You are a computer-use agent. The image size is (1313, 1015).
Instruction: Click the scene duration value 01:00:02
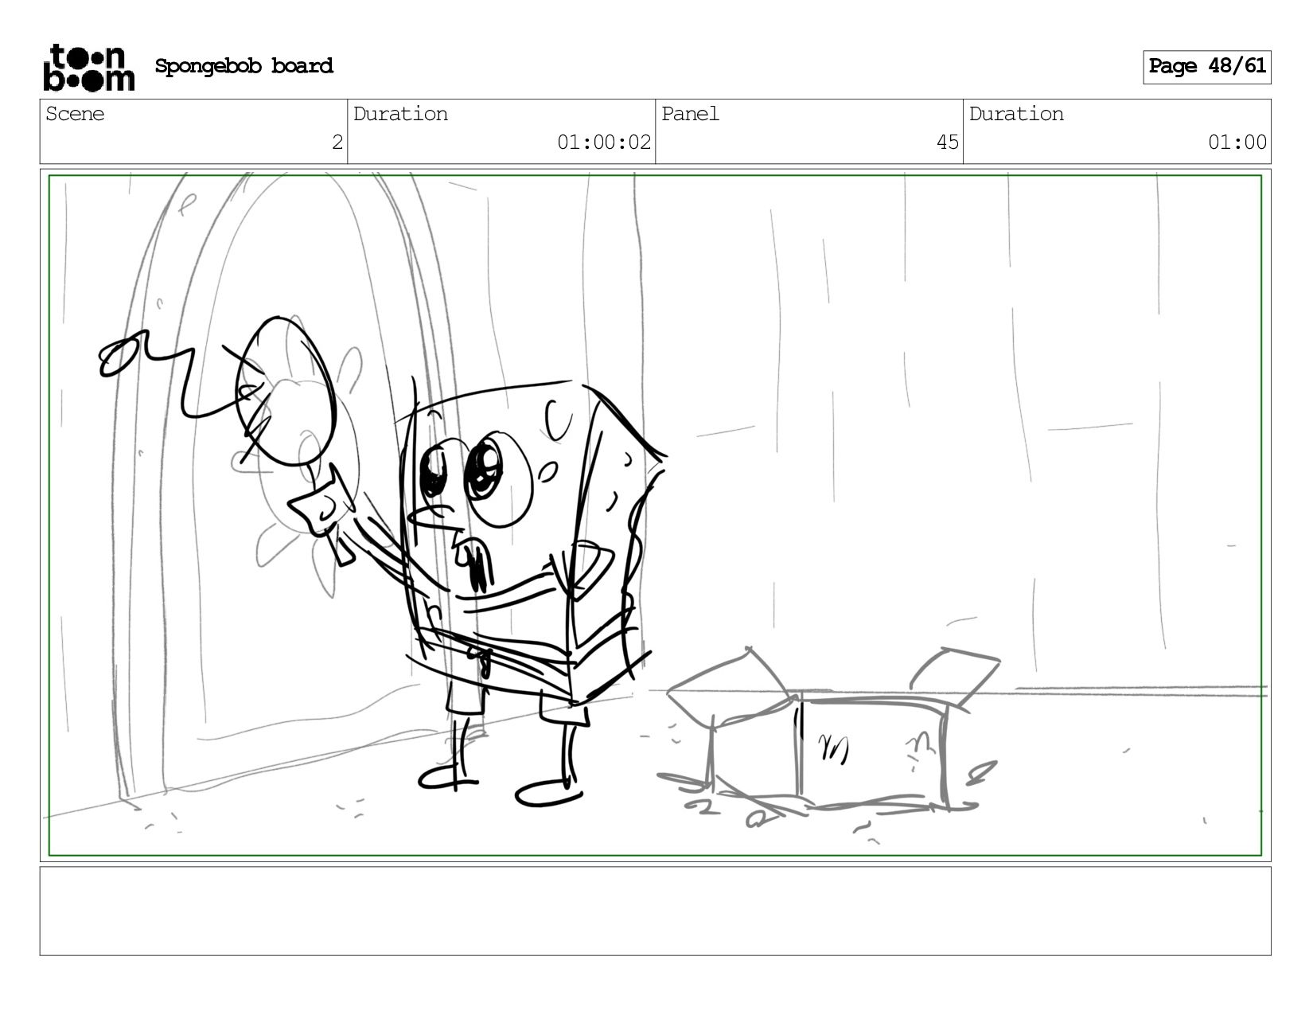[x=603, y=142]
